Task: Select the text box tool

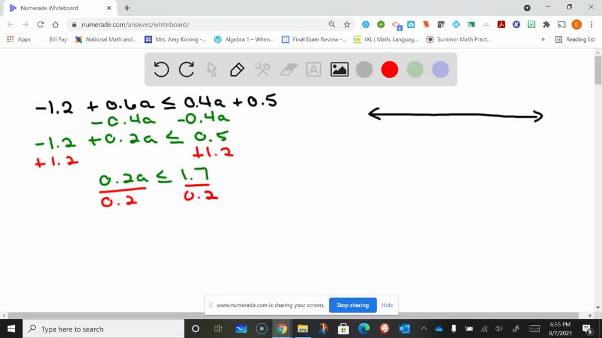Action: (x=314, y=70)
